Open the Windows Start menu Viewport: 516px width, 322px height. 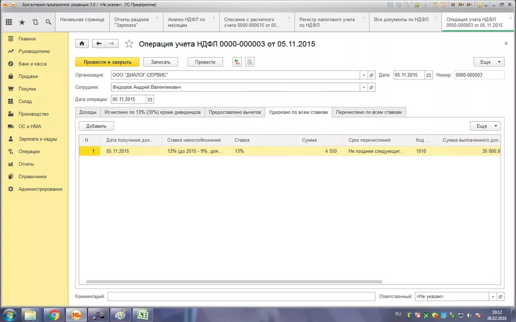pyautogui.click(x=9, y=315)
